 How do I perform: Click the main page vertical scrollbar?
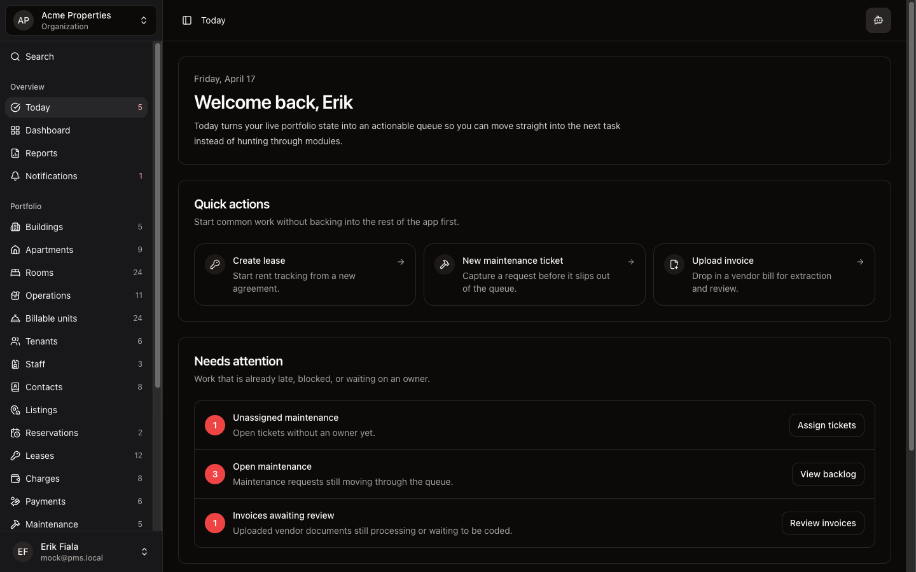tap(911, 229)
